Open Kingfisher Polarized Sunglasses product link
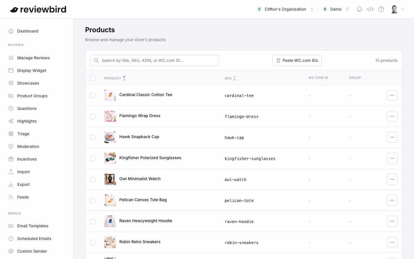414x259 pixels. (150, 158)
